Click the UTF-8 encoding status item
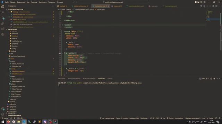Screen dimensions: 222x124 pyautogui.click(x=152, y=118)
